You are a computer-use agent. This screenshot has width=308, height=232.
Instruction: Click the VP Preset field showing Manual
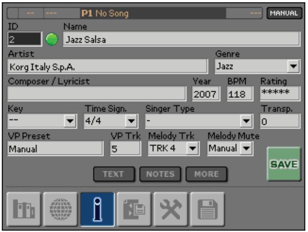[56, 148]
